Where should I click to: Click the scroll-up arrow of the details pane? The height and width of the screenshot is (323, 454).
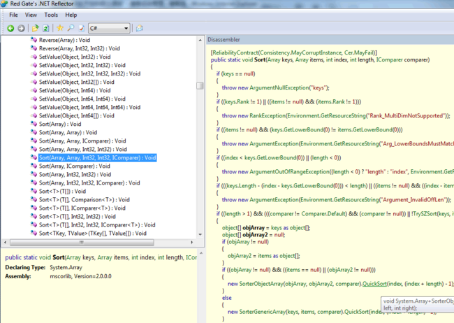click(201, 253)
